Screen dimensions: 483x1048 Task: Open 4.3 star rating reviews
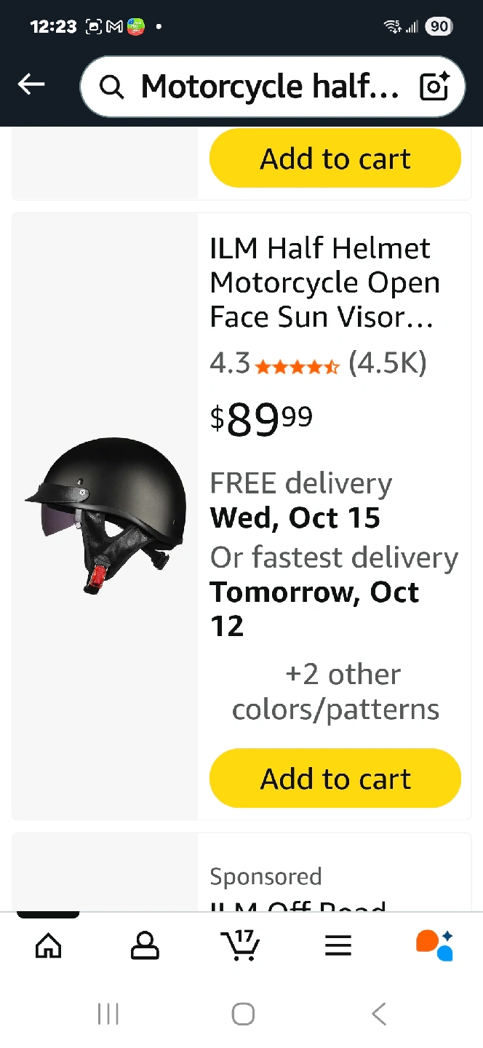pyautogui.click(x=318, y=362)
